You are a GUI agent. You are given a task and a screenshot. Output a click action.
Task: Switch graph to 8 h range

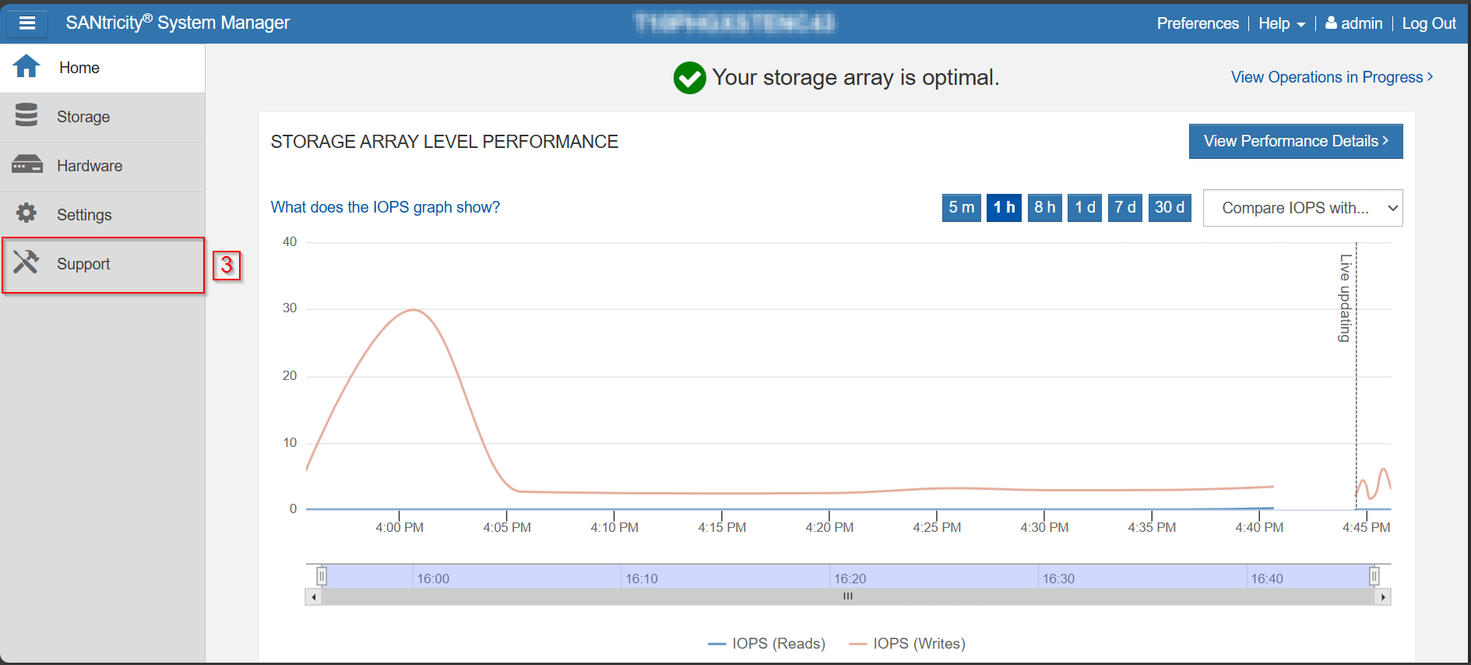click(x=1044, y=208)
